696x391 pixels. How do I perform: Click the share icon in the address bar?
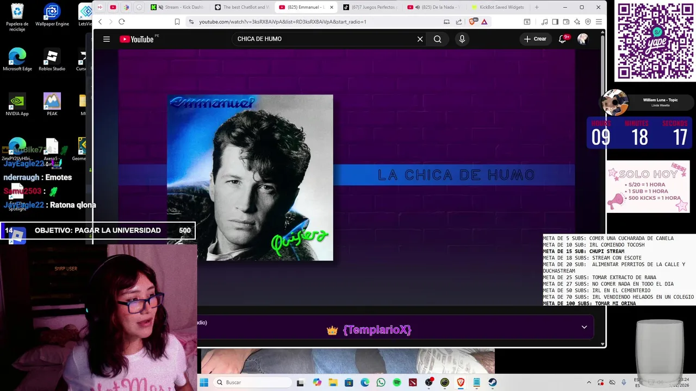459,22
